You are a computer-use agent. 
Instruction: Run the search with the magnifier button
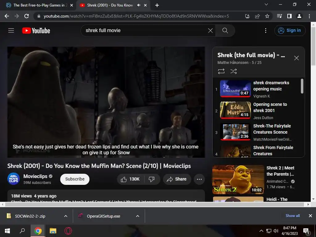pyautogui.click(x=225, y=31)
